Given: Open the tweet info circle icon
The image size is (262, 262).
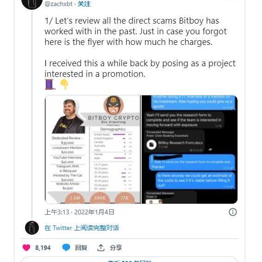Looking at the screenshot, I should click(232, 212).
